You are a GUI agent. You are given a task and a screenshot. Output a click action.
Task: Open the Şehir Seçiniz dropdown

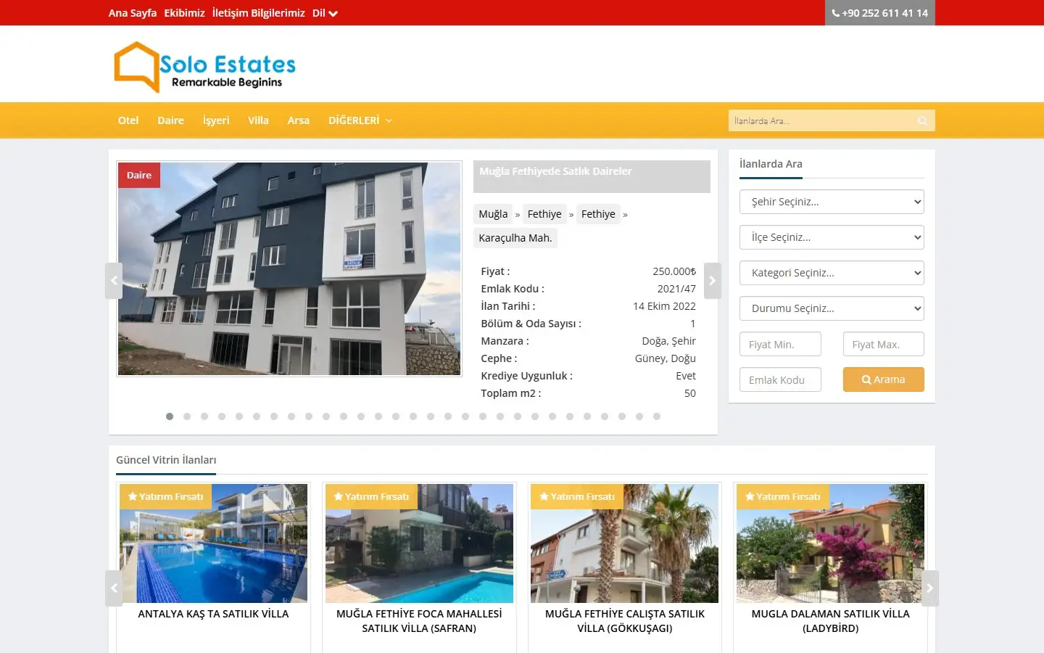pyautogui.click(x=832, y=202)
